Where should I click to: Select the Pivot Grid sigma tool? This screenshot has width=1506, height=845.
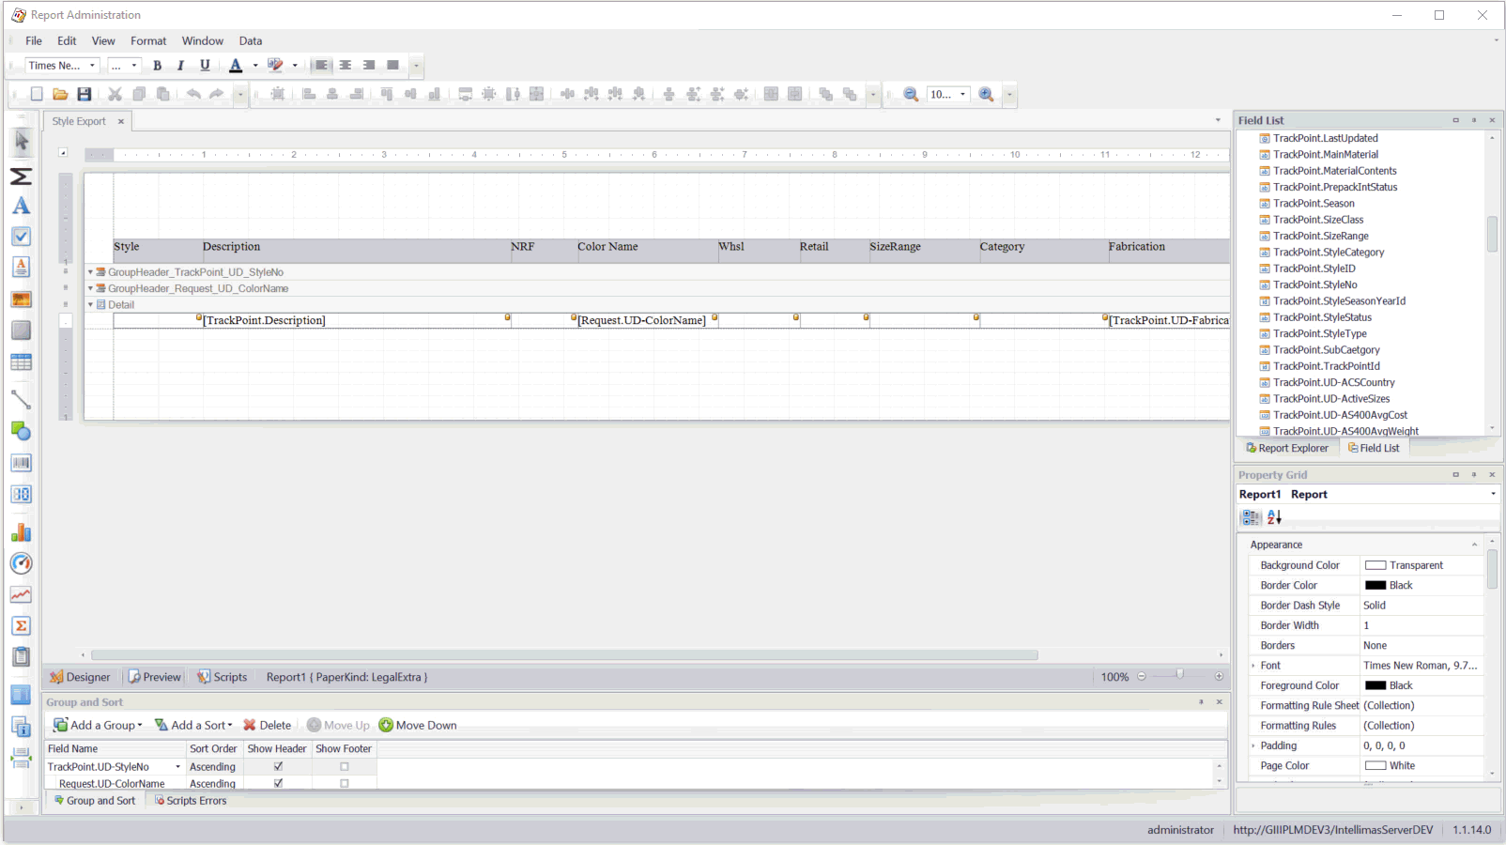(x=21, y=626)
